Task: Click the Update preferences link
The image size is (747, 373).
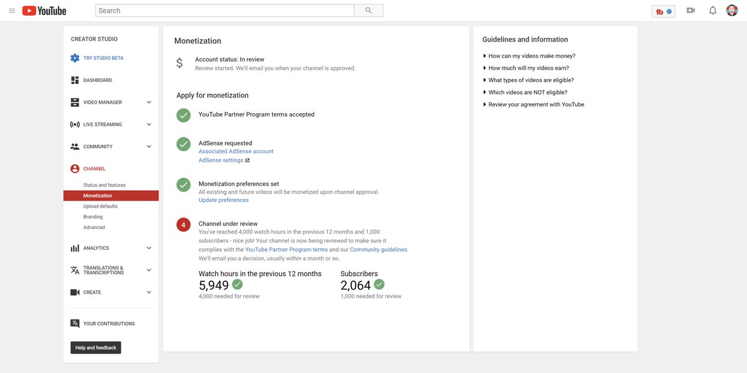Action: 223,200
